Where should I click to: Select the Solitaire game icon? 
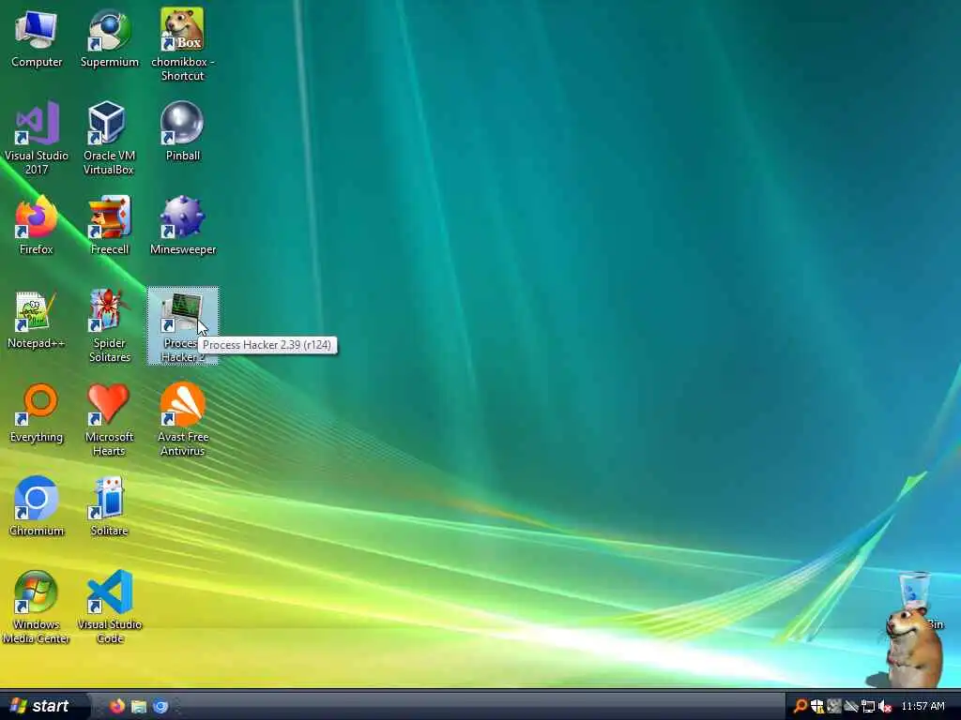pyautogui.click(x=109, y=507)
